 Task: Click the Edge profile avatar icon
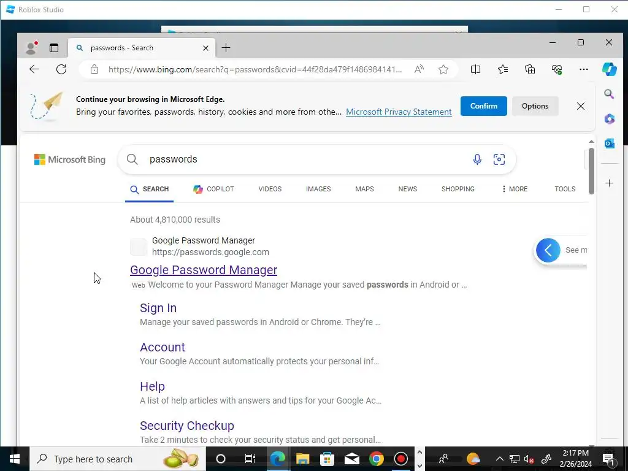point(31,48)
